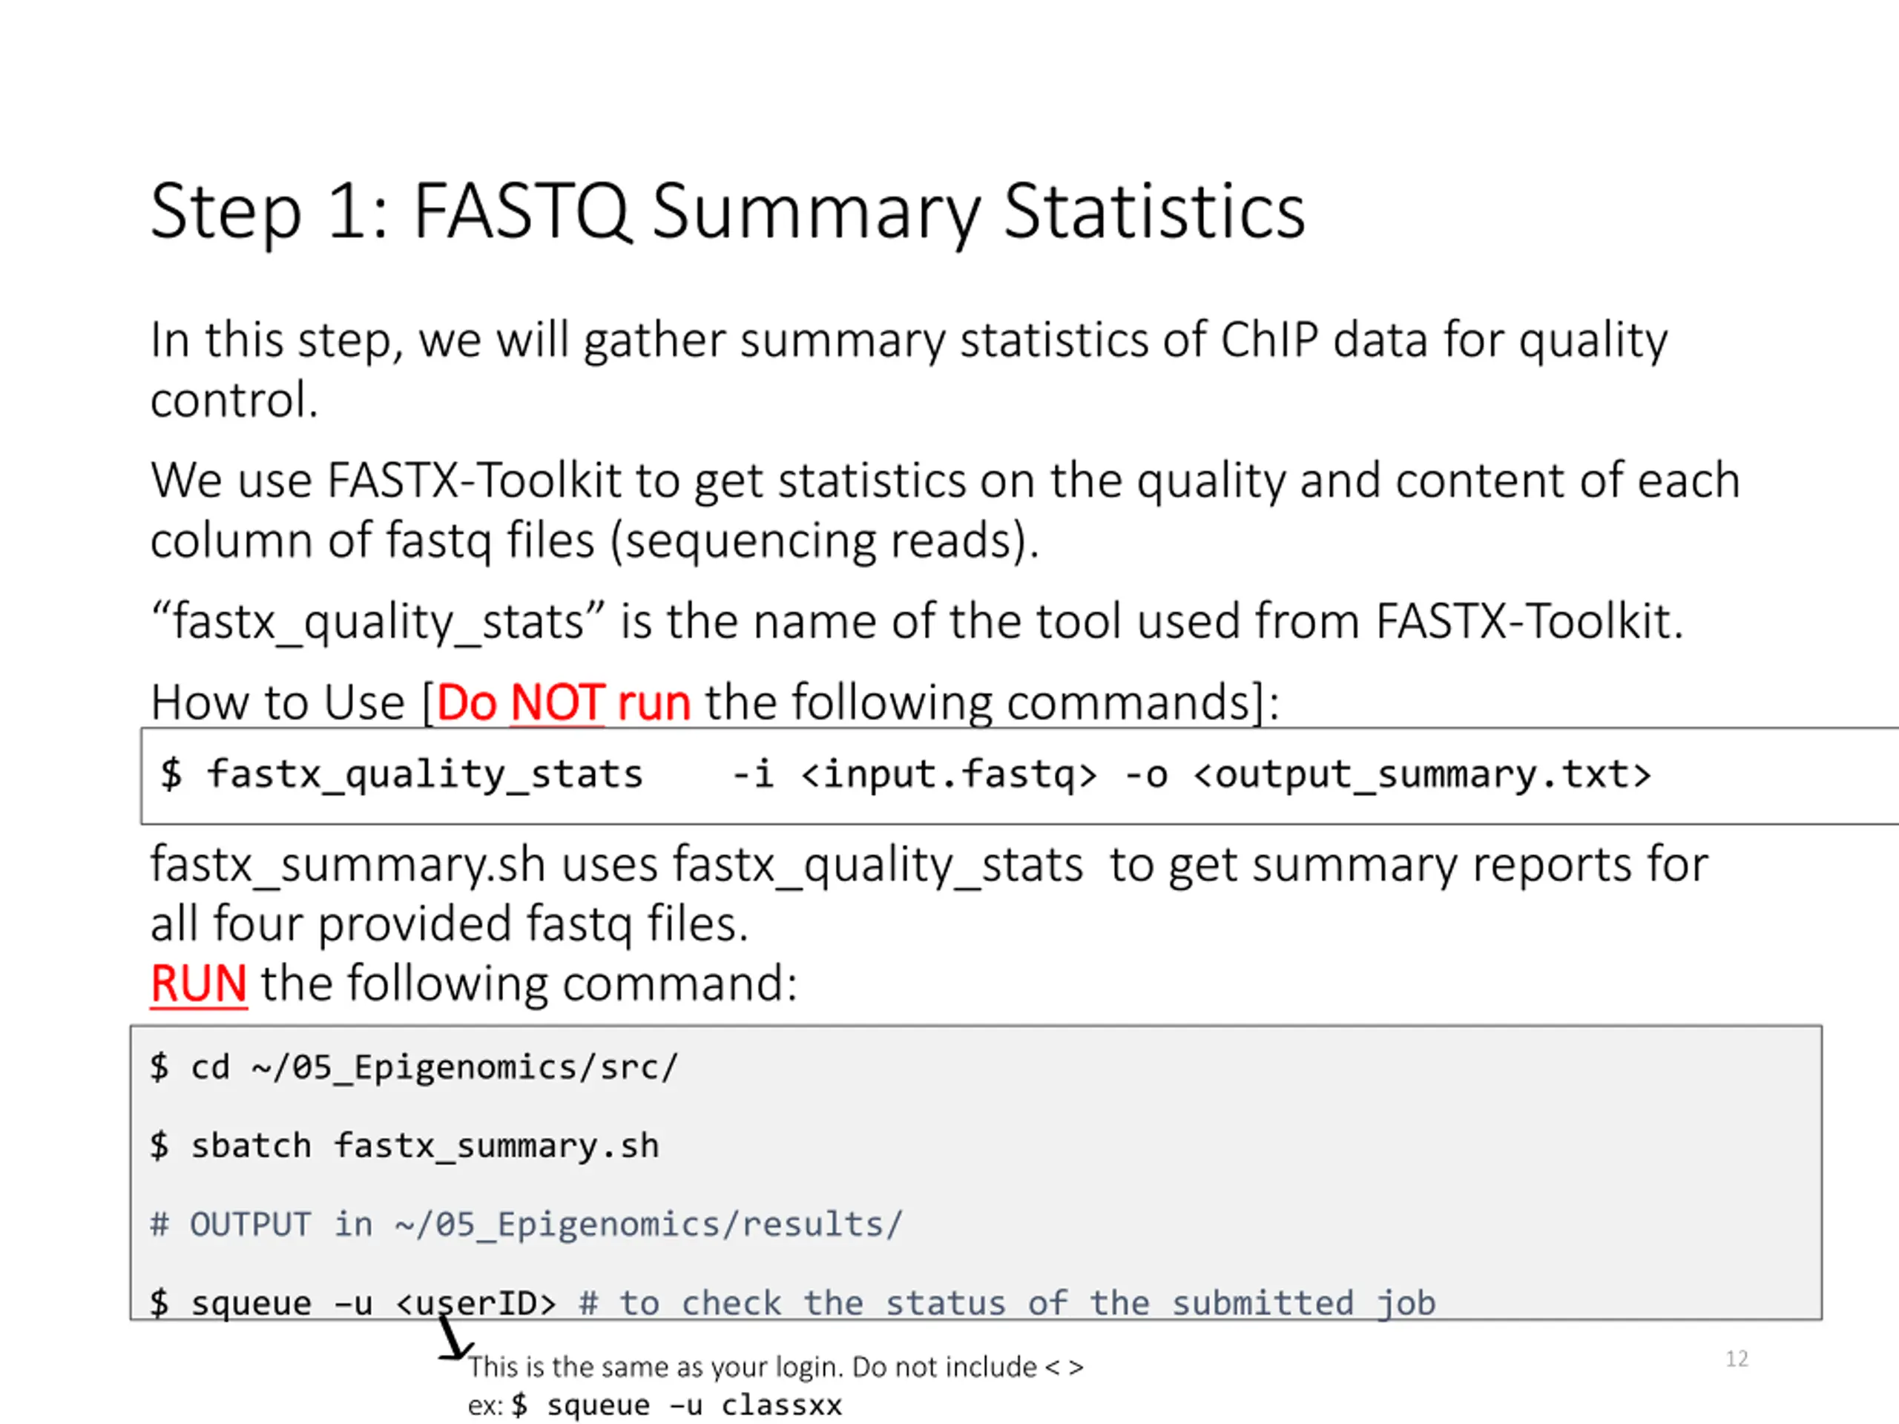The width and height of the screenshot is (1899, 1424).
Task: Click the slide number 12
Action: tap(1737, 1359)
